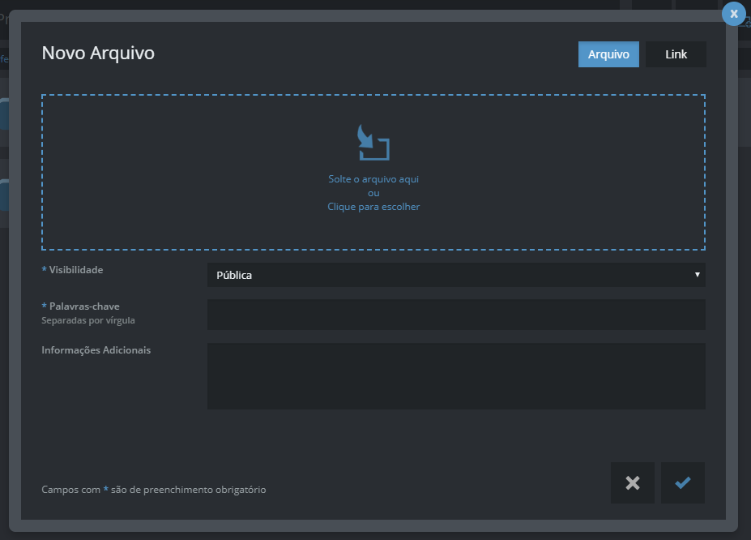Confirm with the blue checkmark button

point(683,483)
